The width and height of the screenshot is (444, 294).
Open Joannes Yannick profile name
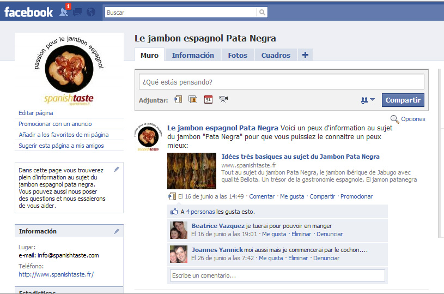point(217,250)
